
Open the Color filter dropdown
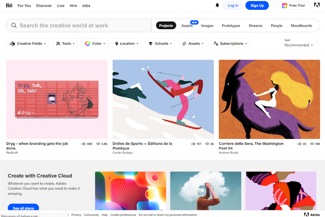pos(95,43)
